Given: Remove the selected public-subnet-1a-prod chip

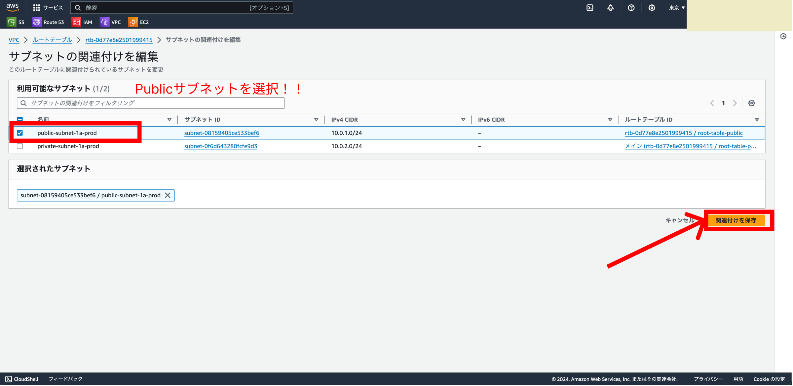Looking at the screenshot, I should pyautogui.click(x=168, y=195).
